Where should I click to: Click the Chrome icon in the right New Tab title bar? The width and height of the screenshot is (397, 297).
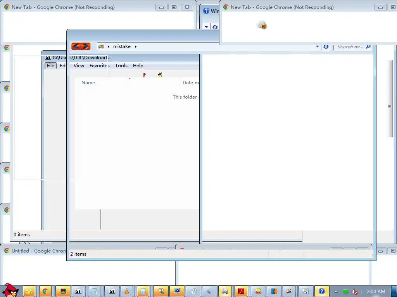(226, 7)
